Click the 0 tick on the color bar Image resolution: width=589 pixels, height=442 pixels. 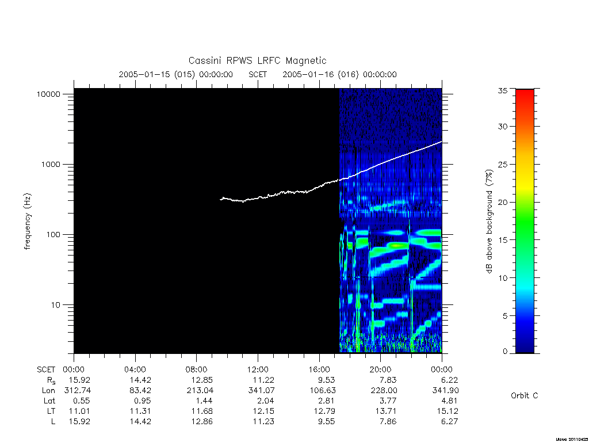point(505,351)
